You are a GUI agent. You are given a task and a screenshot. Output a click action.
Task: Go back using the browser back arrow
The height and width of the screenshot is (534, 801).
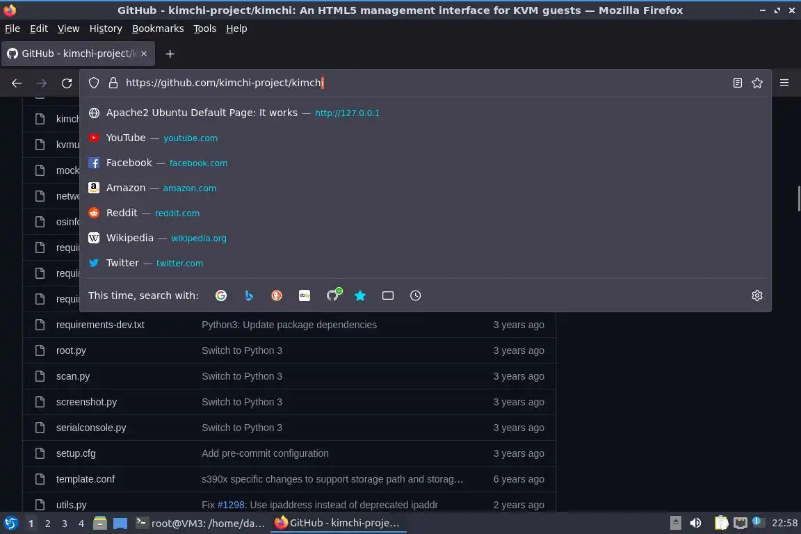pyautogui.click(x=17, y=83)
